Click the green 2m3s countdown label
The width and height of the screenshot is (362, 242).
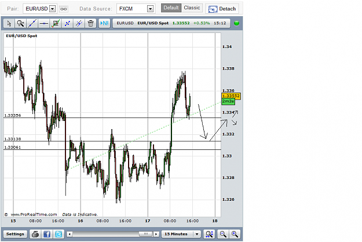click(x=228, y=101)
